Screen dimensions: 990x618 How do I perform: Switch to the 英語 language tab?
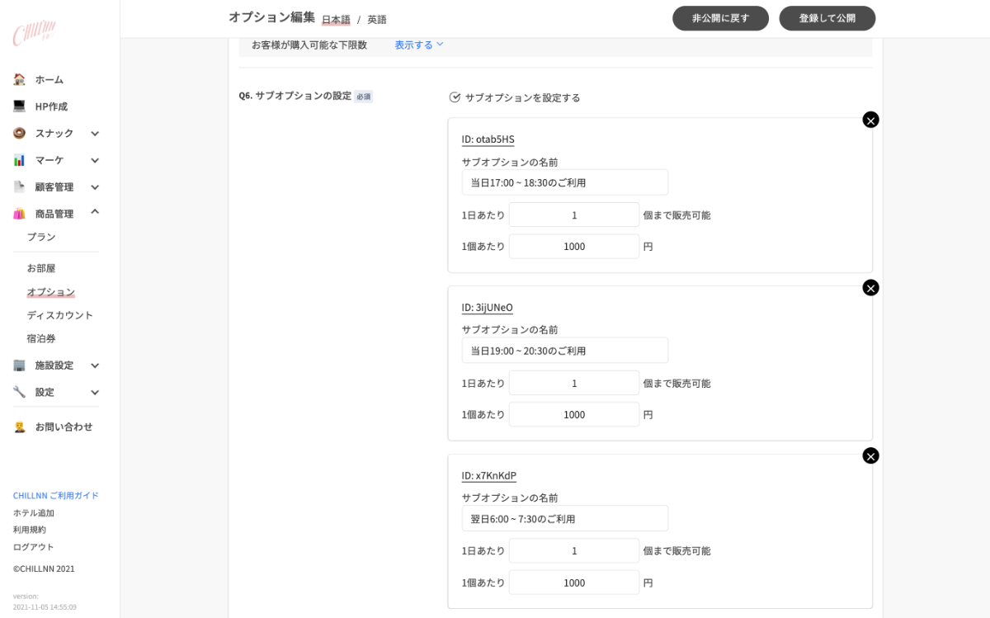tap(377, 20)
